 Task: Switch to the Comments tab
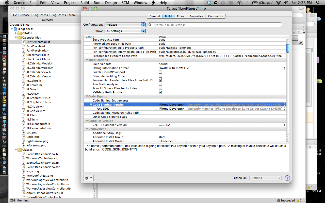pos(215,16)
